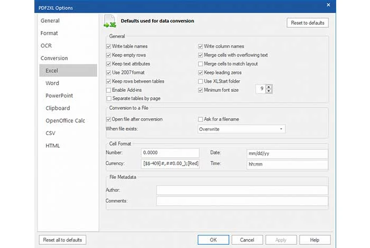Select OpenOffice Calc options
This screenshot has height=248, width=370.
[x=65, y=121]
